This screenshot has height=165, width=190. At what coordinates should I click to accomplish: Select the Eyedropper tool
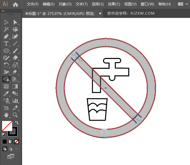click(6, 94)
